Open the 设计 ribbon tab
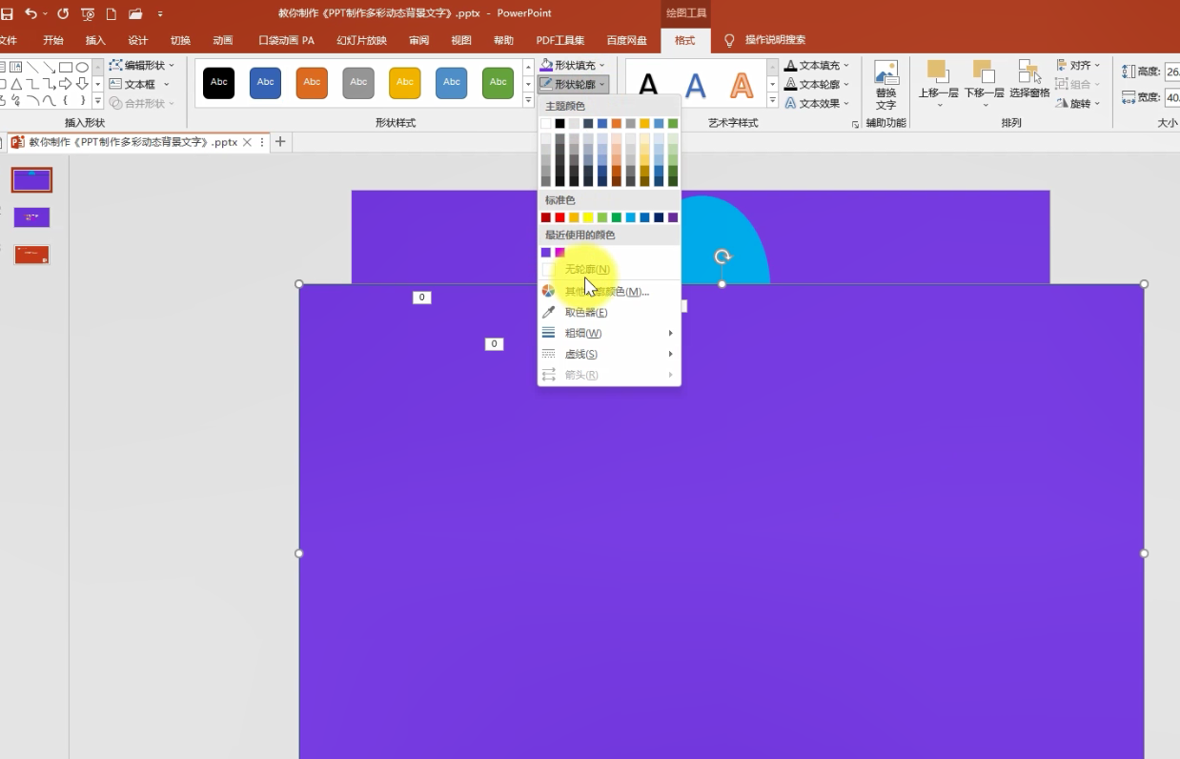 [138, 40]
